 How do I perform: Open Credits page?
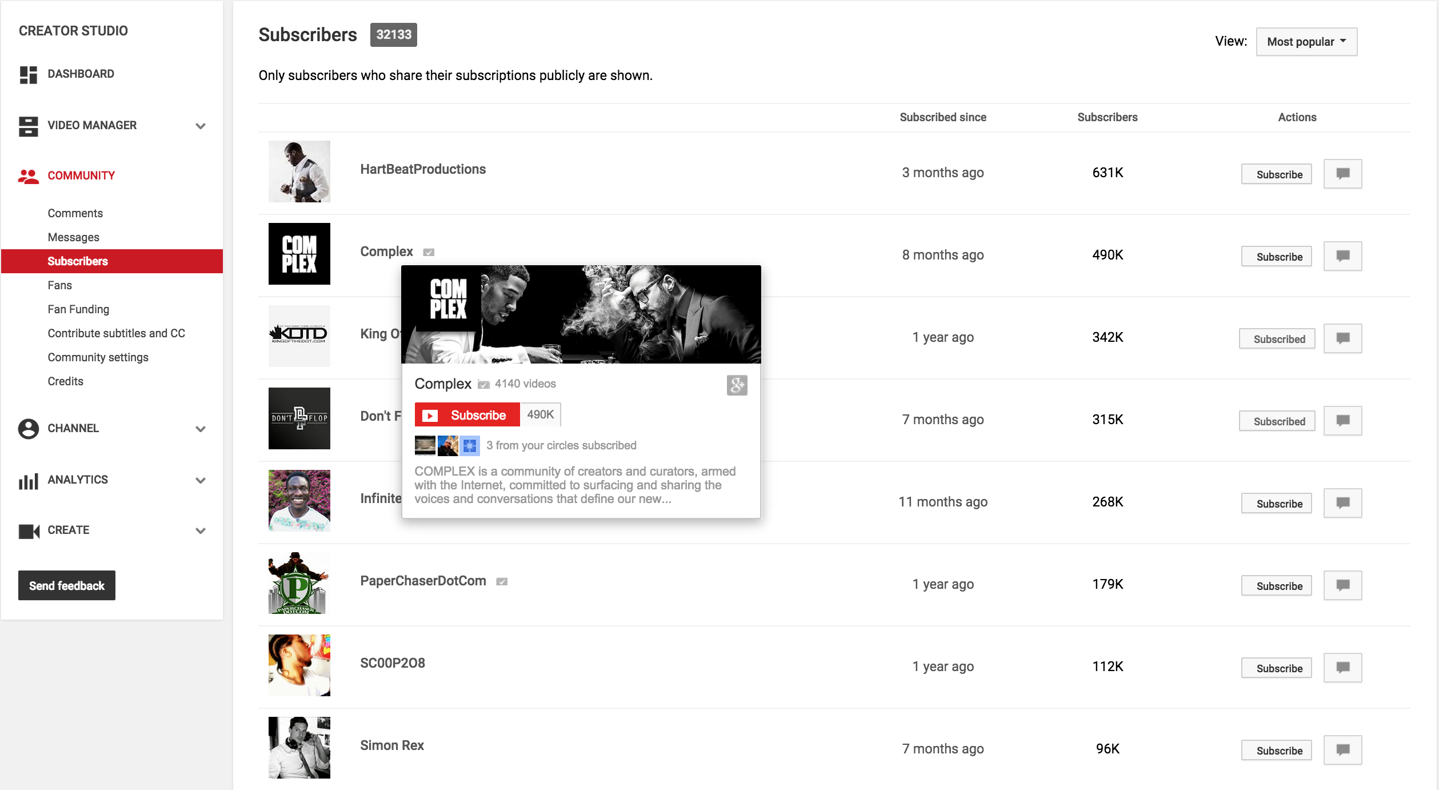pyautogui.click(x=65, y=381)
